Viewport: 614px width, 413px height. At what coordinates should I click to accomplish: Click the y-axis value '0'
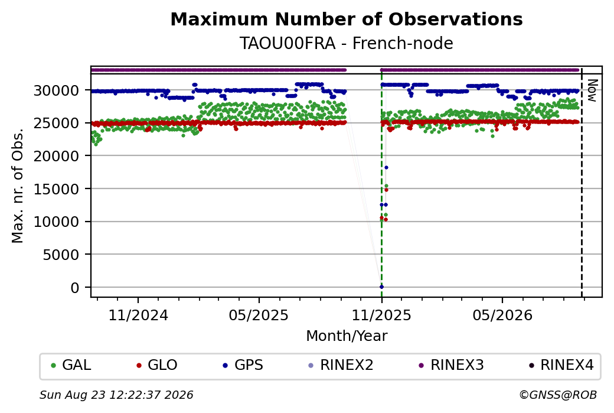click(x=75, y=288)
